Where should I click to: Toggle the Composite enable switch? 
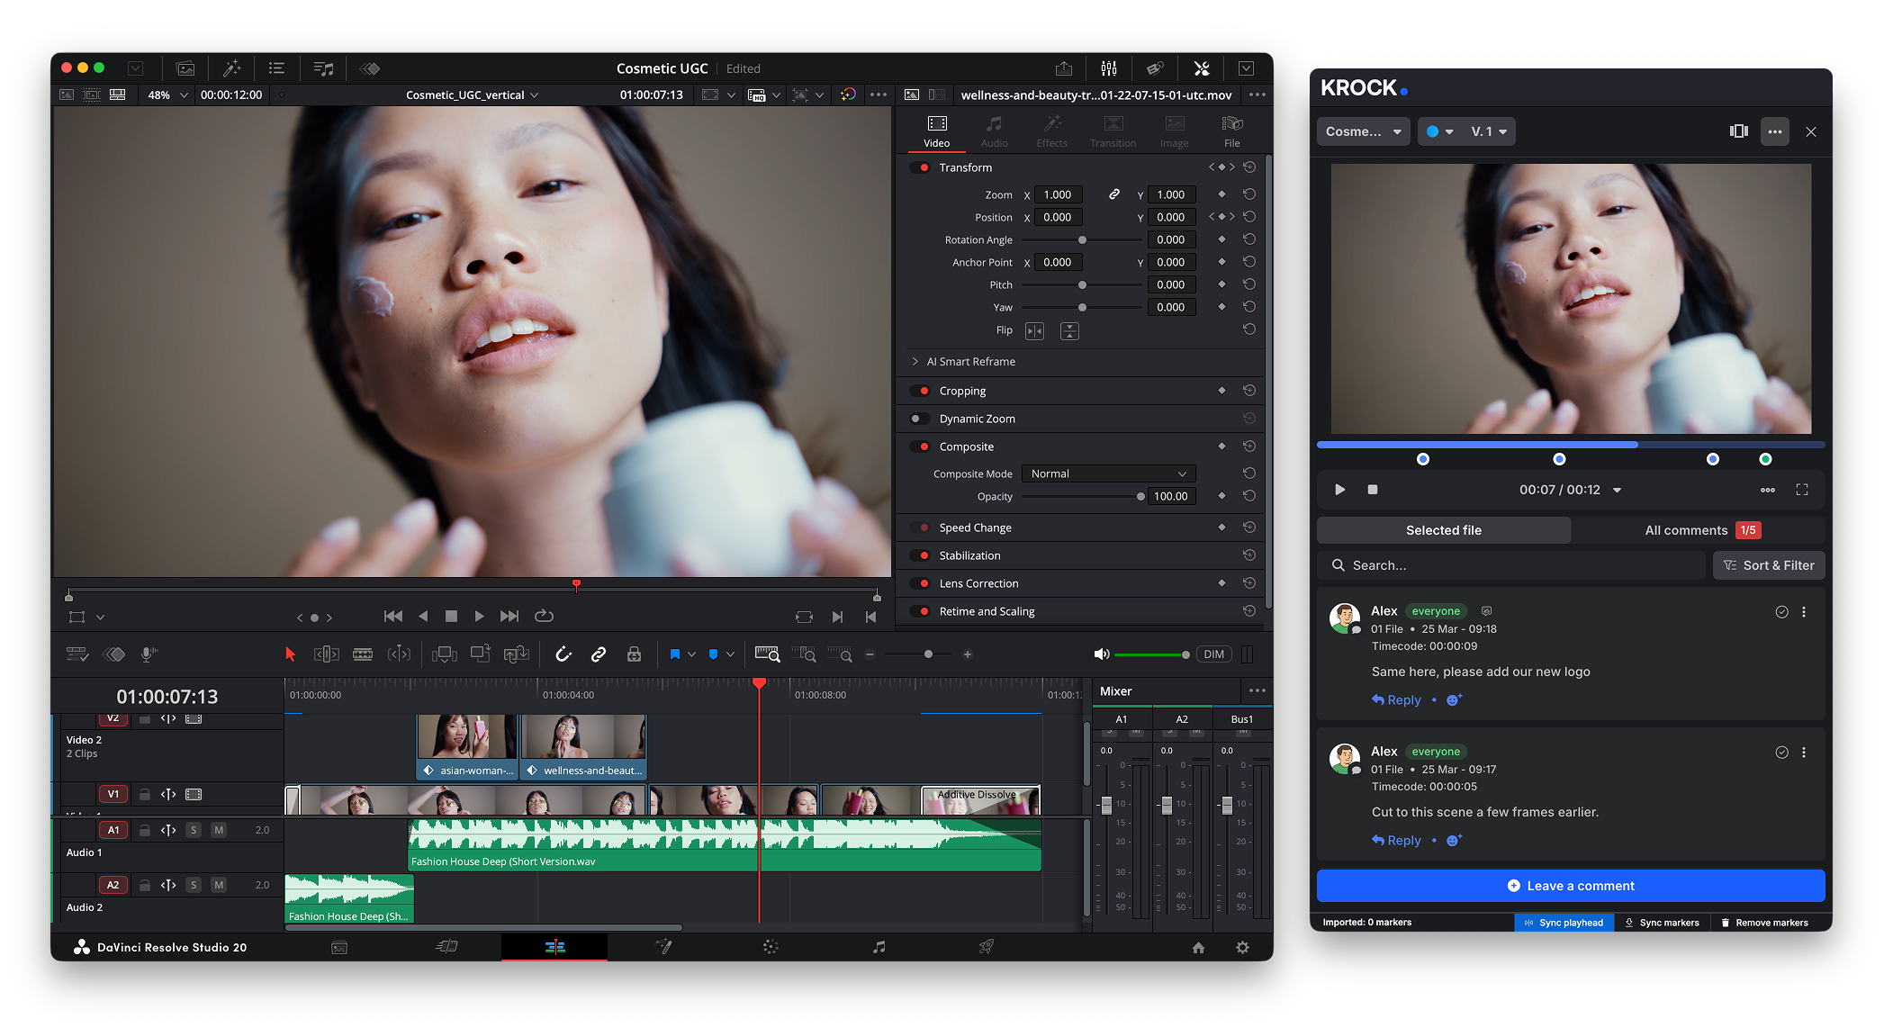(x=920, y=446)
